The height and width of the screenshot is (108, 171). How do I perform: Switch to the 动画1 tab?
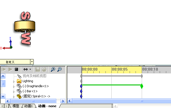click(28, 106)
